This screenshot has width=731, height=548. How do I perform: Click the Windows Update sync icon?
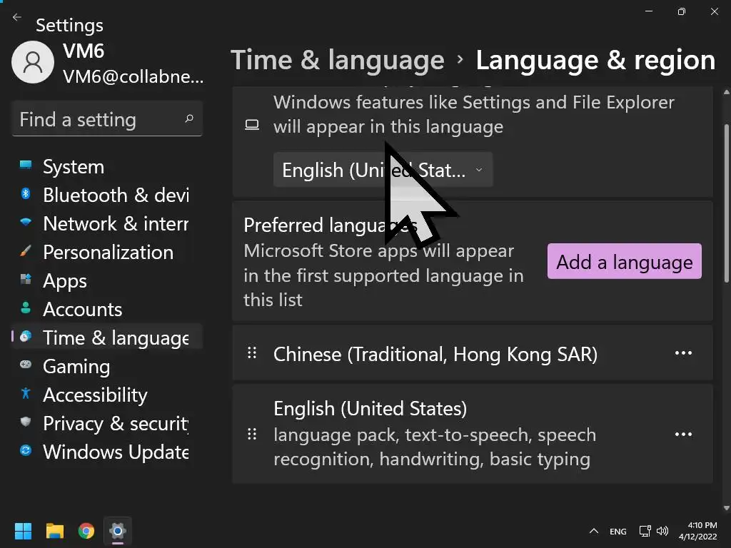(x=26, y=452)
